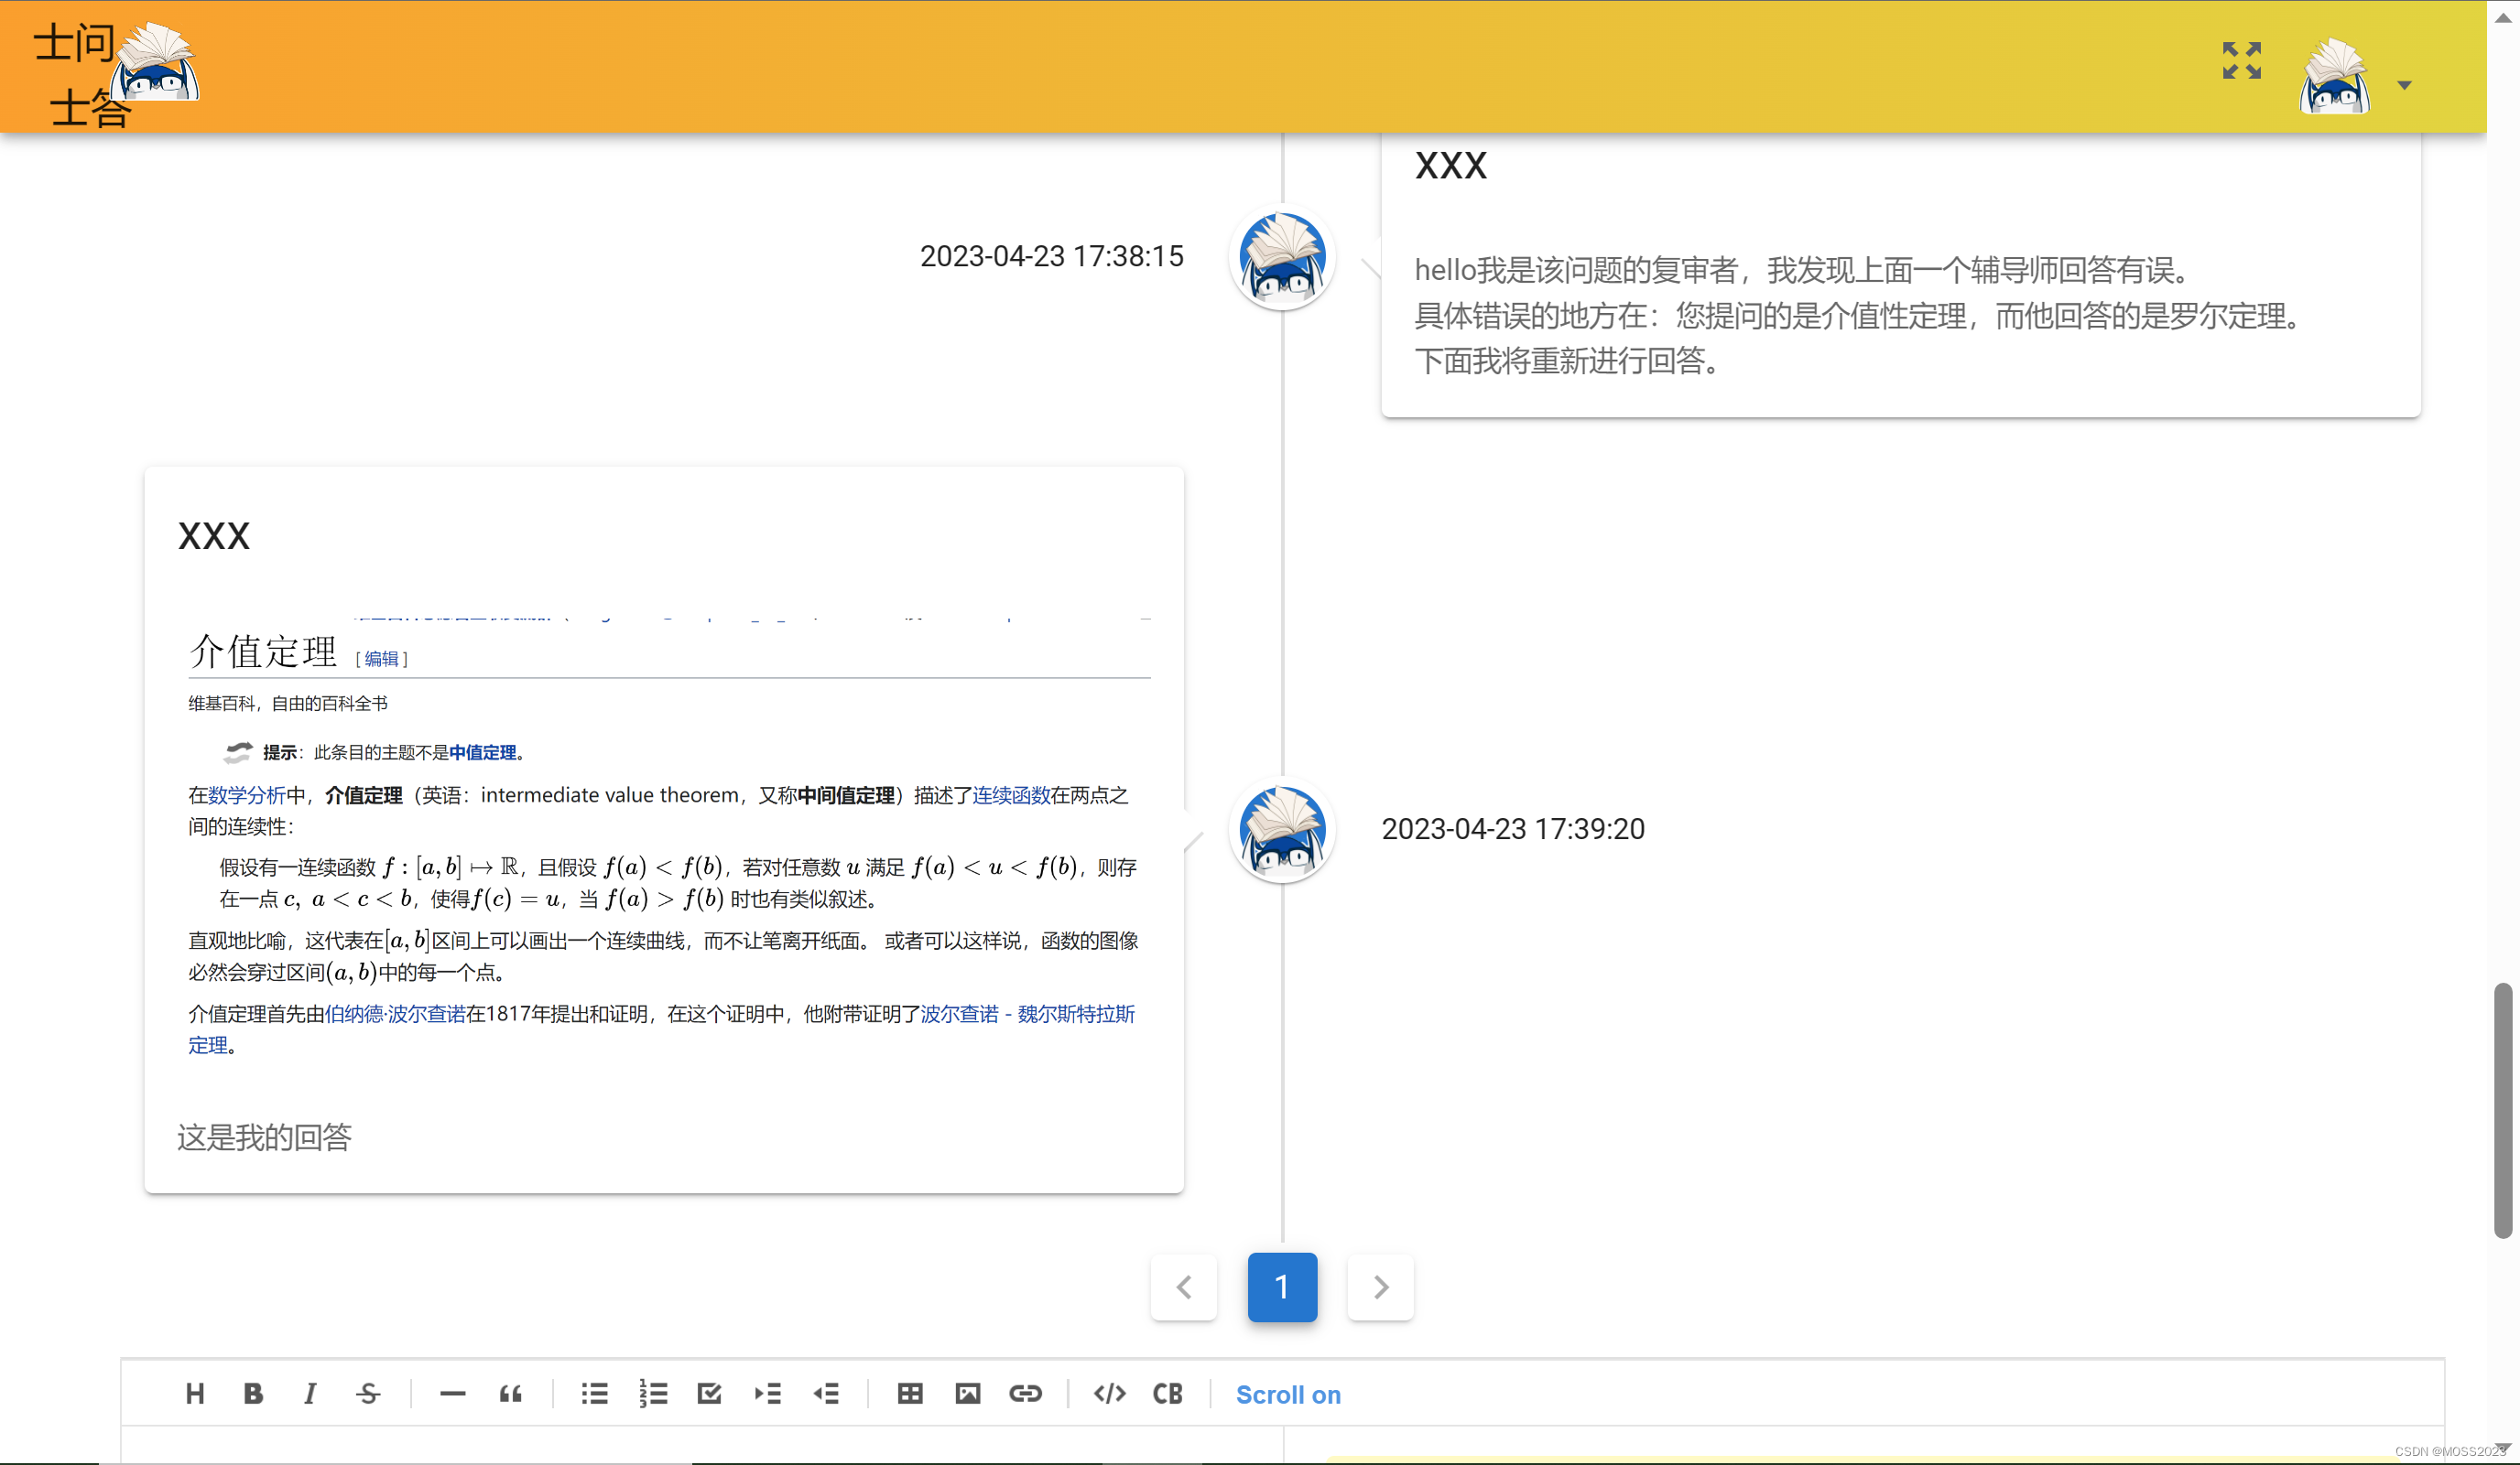Toggle unordered list formatting
This screenshot has height=1465, width=2520.
click(593, 1395)
